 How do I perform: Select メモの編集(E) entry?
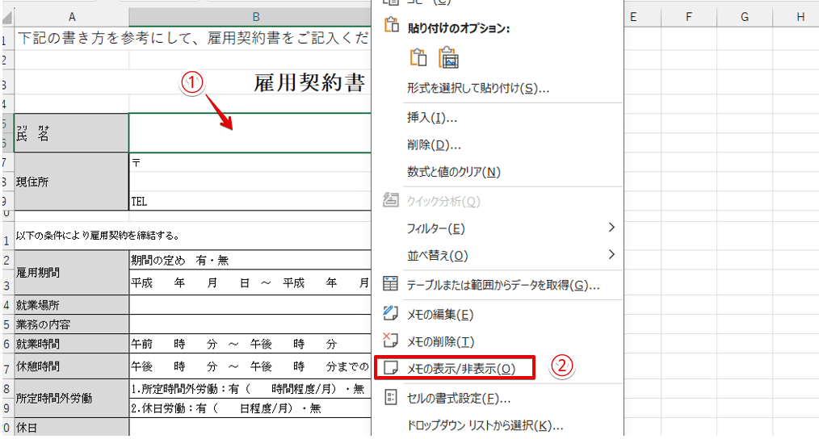tap(440, 315)
